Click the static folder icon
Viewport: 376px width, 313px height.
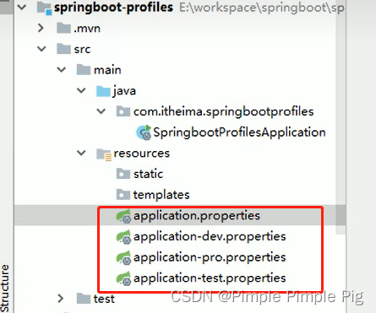click(123, 174)
